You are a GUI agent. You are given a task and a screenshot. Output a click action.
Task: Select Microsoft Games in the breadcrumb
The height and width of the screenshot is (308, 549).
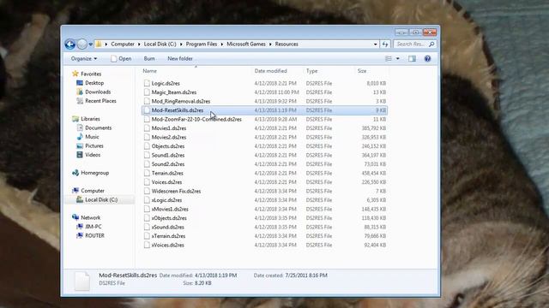click(x=246, y=44)
